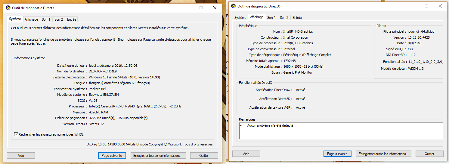This screenshot has height=164, width=449.
Task: Click main driver igdumdim64.dll value
Action: pos(421,31)
